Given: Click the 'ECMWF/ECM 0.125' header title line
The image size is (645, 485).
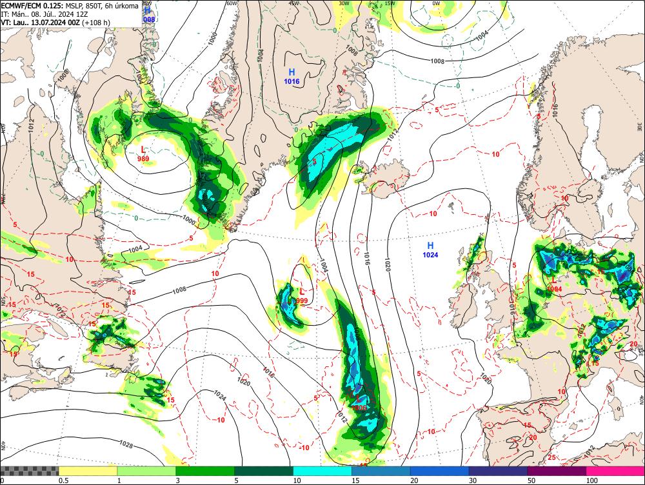Looking at the screenshot, I should pos(70,6).
